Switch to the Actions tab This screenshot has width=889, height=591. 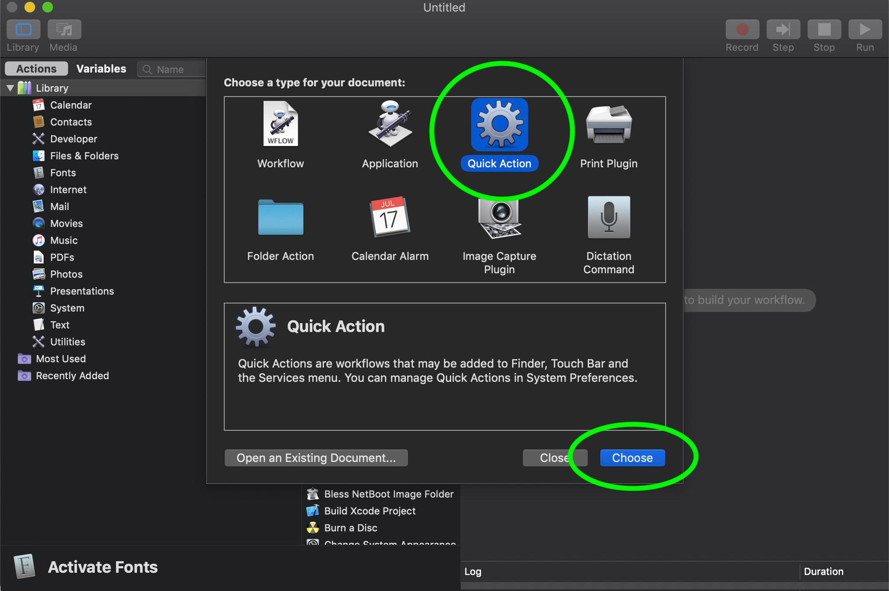click(x=36, y=69)
